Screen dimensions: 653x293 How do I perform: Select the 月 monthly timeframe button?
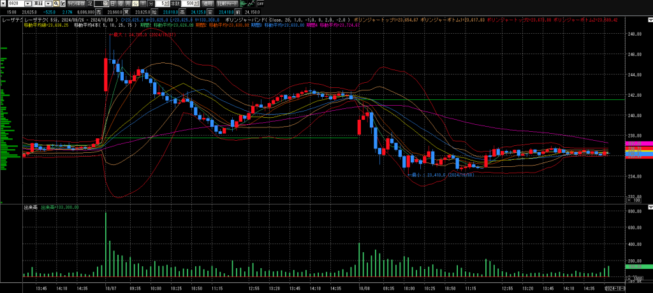[x=128, y=4]
